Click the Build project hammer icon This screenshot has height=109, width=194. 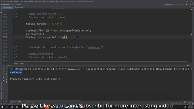click(162, 4)
